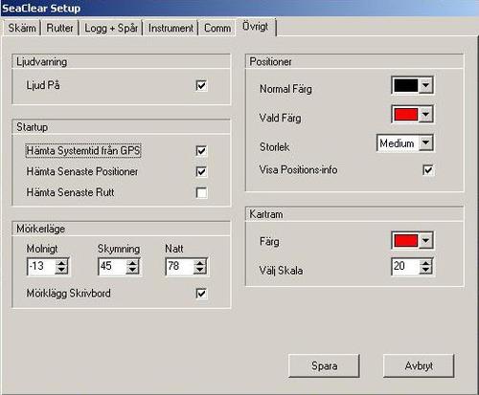The width and height of the screenshot is (479, 395).
Task: Expand the Kartram Färg dropdown arrow
Action: click(x=425, y=241)
